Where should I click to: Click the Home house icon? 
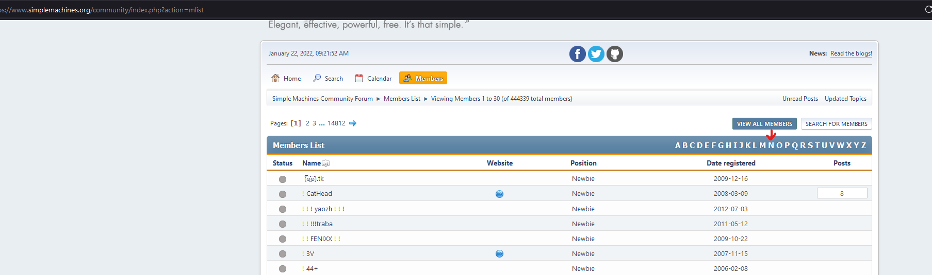275,78
